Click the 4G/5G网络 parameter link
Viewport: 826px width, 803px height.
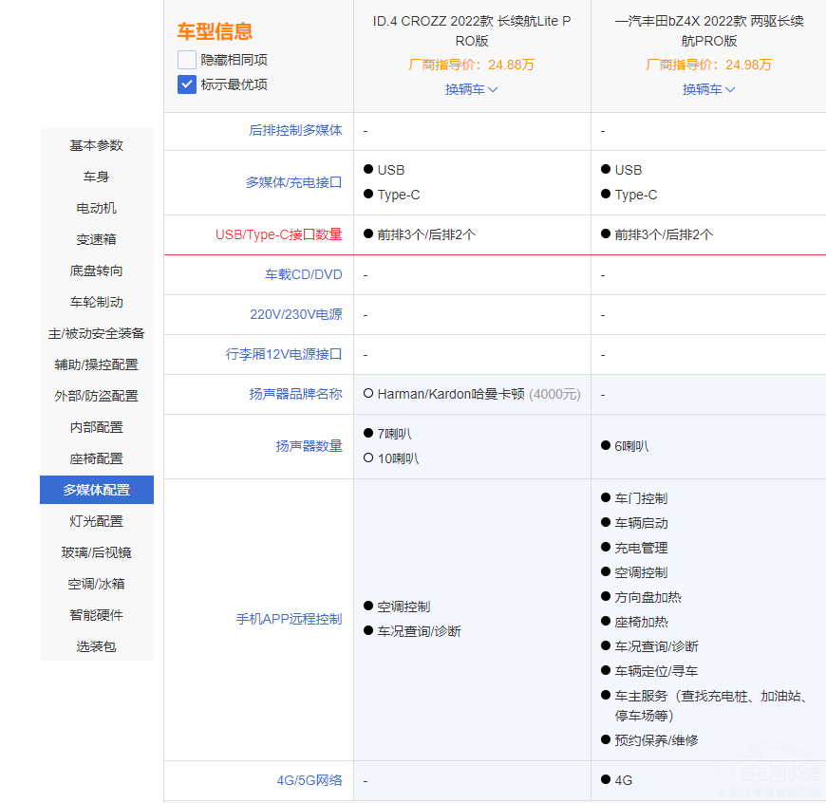[x=309, y=780]
